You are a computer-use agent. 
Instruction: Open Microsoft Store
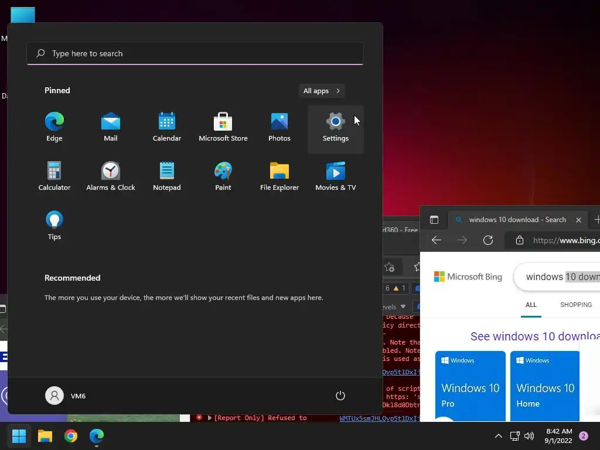[x=223, y=127]
